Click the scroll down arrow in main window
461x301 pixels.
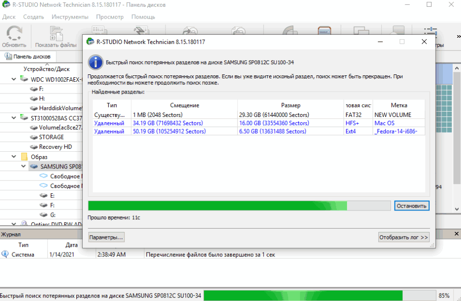tap(457, 209)
